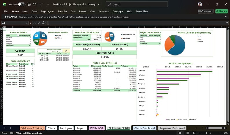The image size is (230, 135).
Task: Click Accessibility: Investigate in status bar
Action: [29, 133]
